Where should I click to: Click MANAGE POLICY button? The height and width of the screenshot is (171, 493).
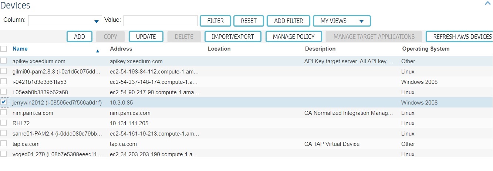pyautogui.click(x=294, y=37)
